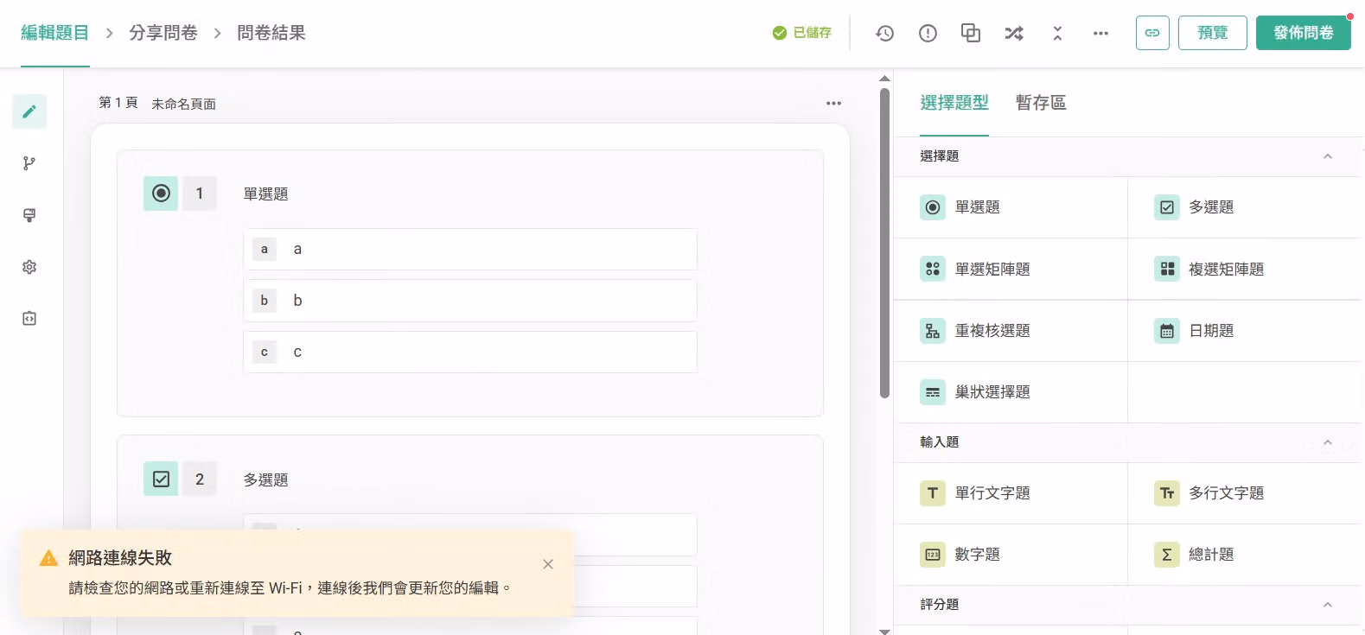Switch to the 選擇題型 tab
This screenshot has height=635, width=1365.
click(954, 103)
